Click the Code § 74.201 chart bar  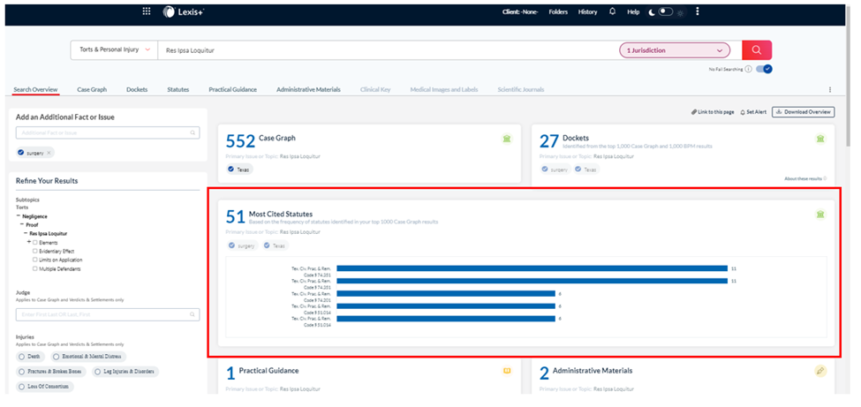tap(446, 294)
